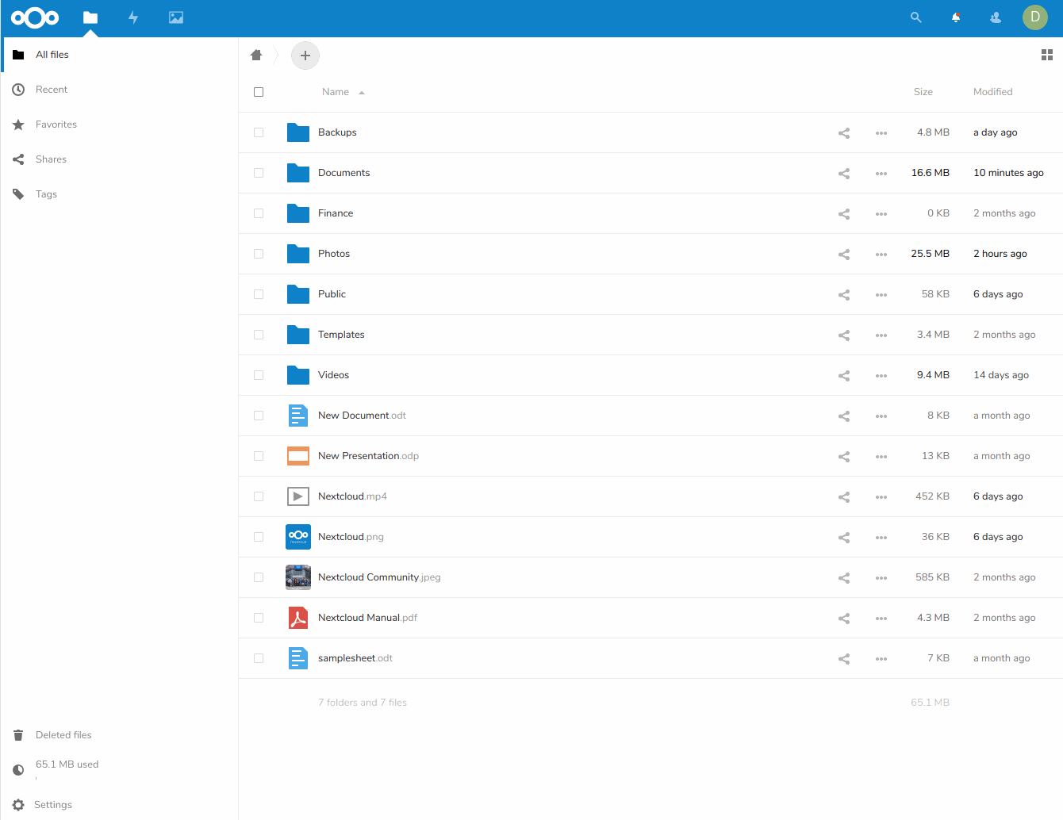Open the samplesheet.odt file link
Viewport: 1063px width, 820px height.
[x=355, y=658]
